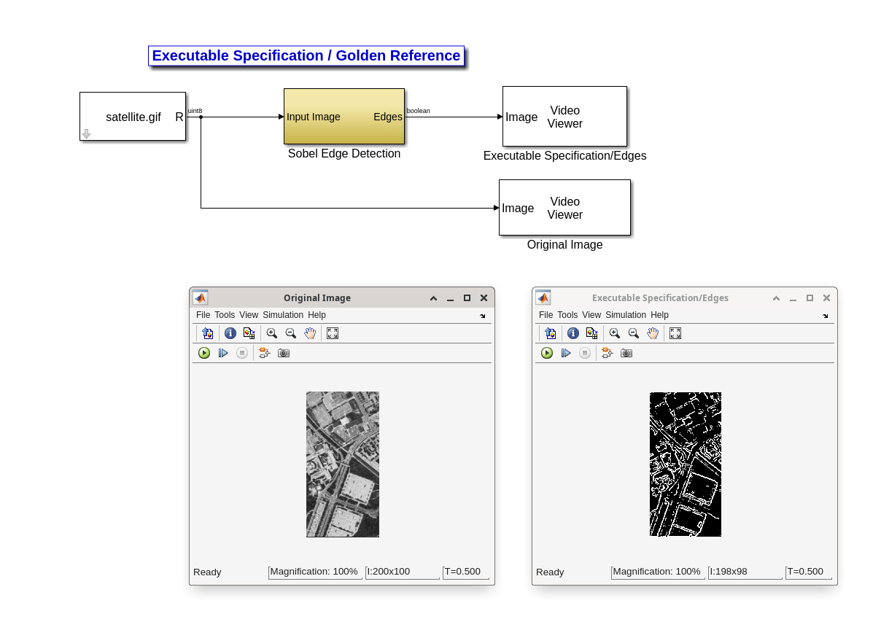Toggle Maintain fit to window in Original Image viewer

coord(332,333)
